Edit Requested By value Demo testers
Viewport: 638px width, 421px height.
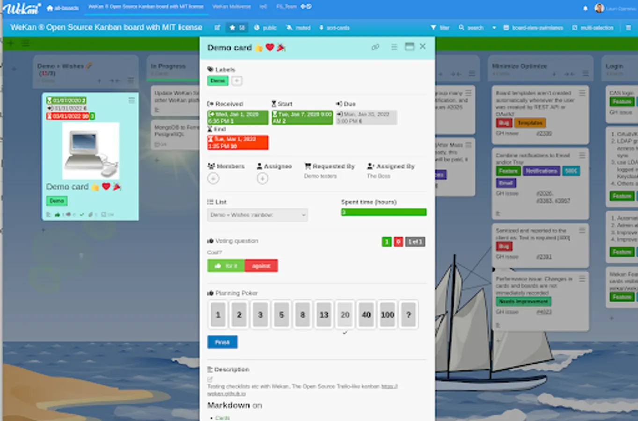[x=320, y=176]
